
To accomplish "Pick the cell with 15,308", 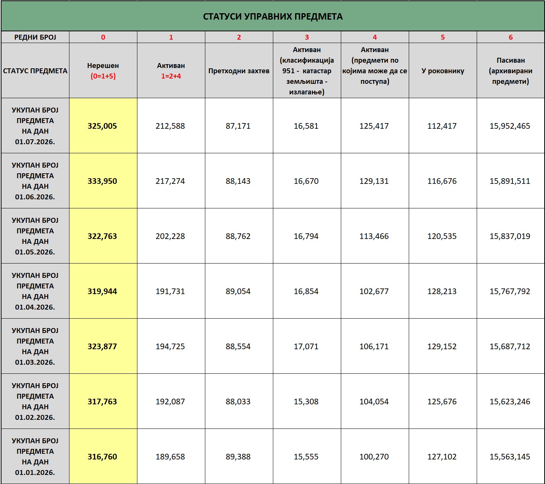I will point(307,401).
